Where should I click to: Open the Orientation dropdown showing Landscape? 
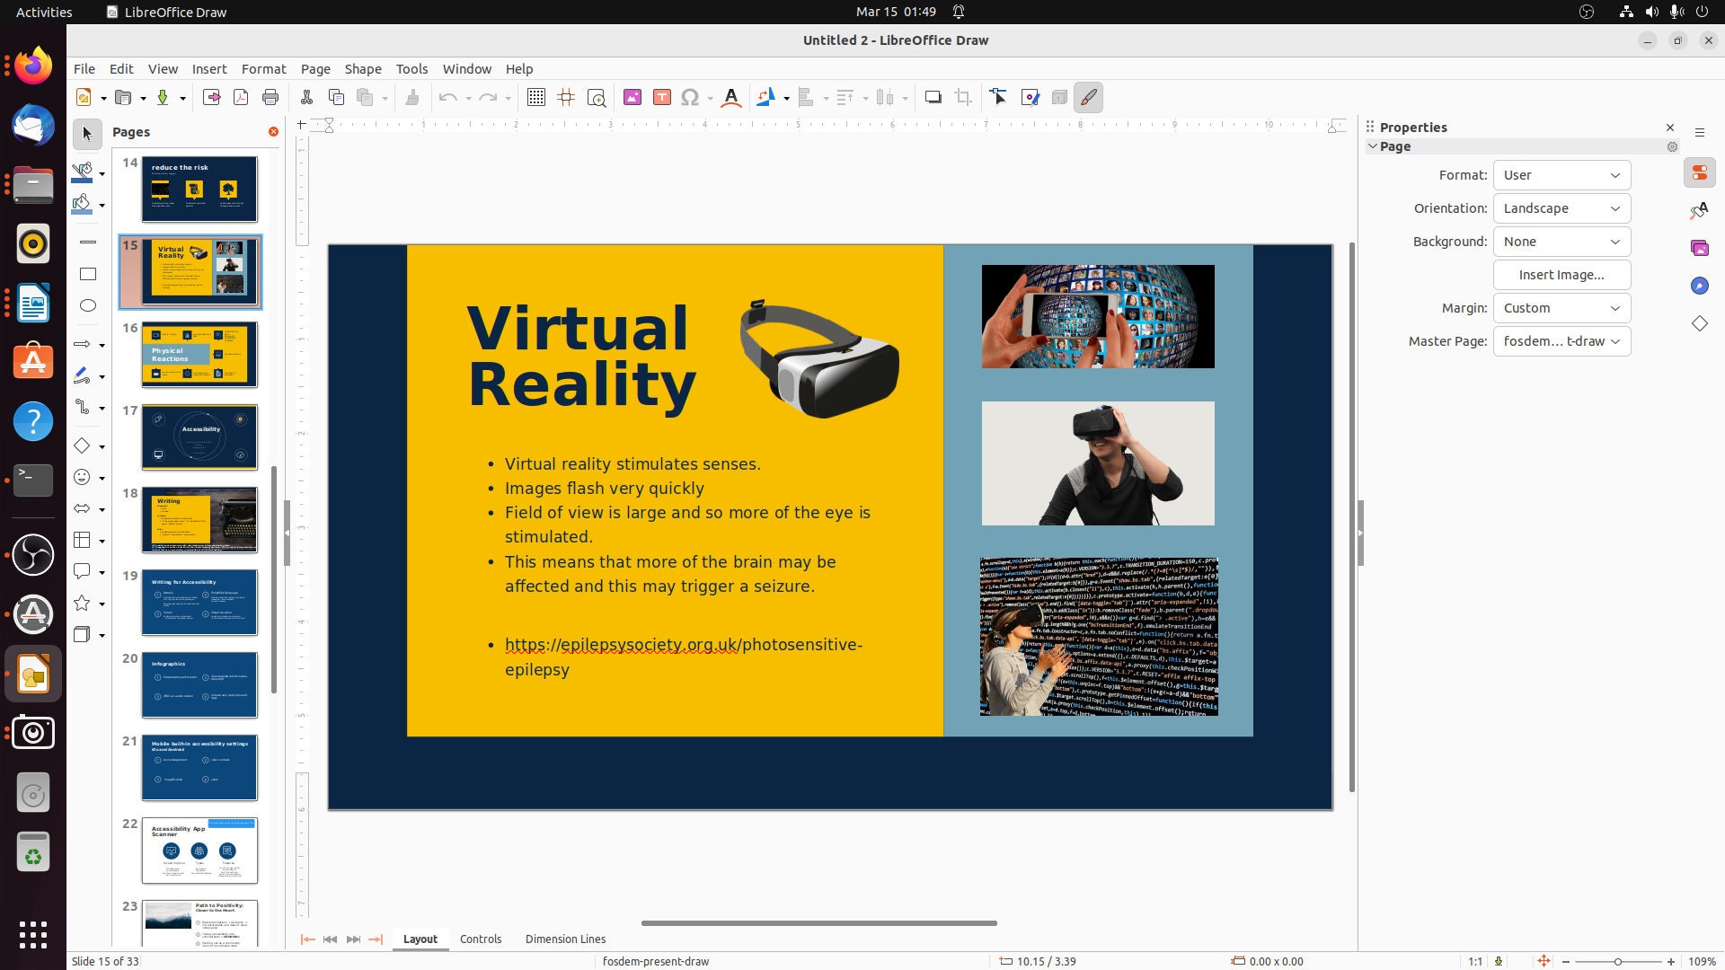(x=1561, y=207)
